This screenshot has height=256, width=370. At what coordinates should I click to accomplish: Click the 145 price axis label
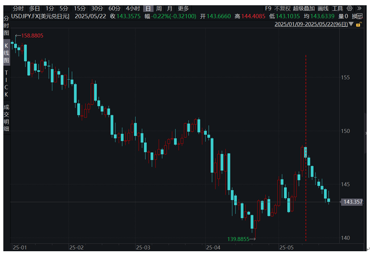(346, 184)
